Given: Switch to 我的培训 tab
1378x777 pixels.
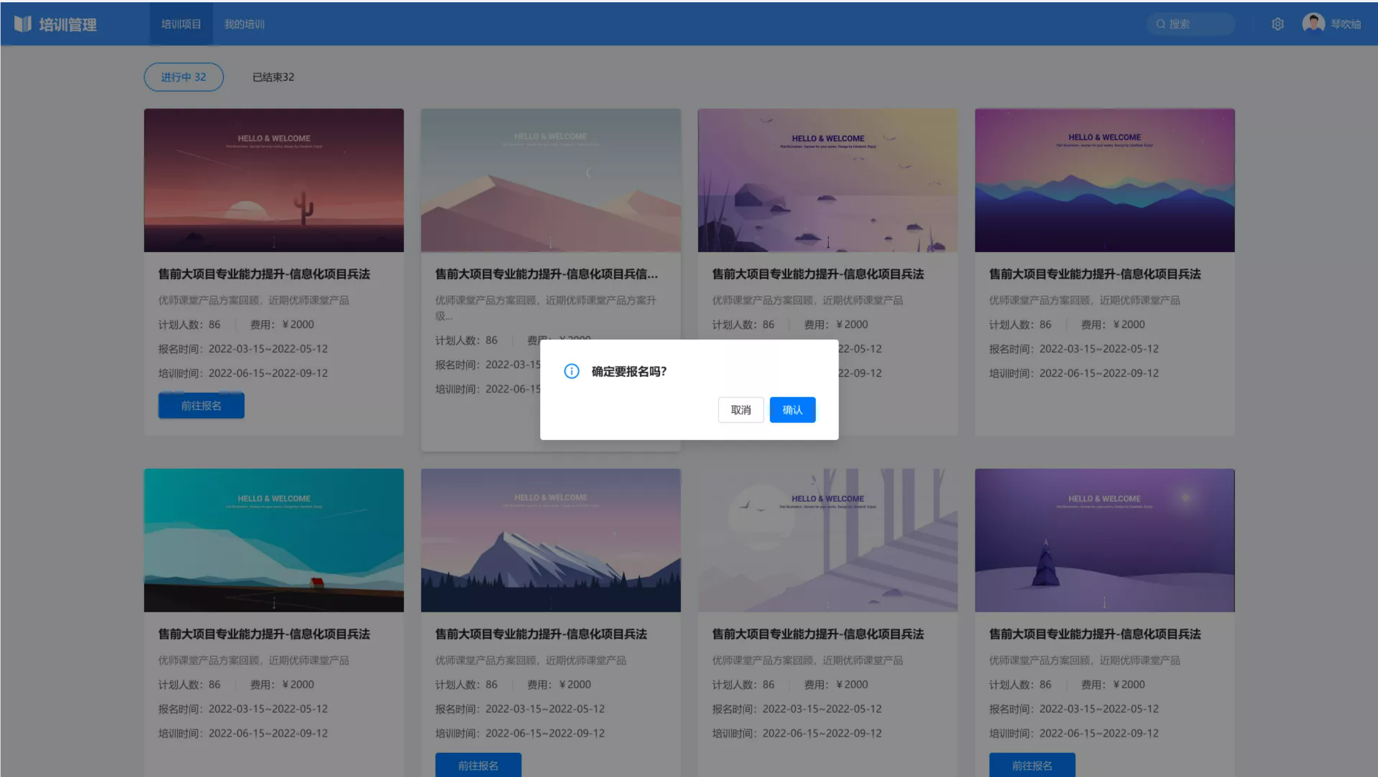Looking at the screenshot, I should tap(244, 24).
